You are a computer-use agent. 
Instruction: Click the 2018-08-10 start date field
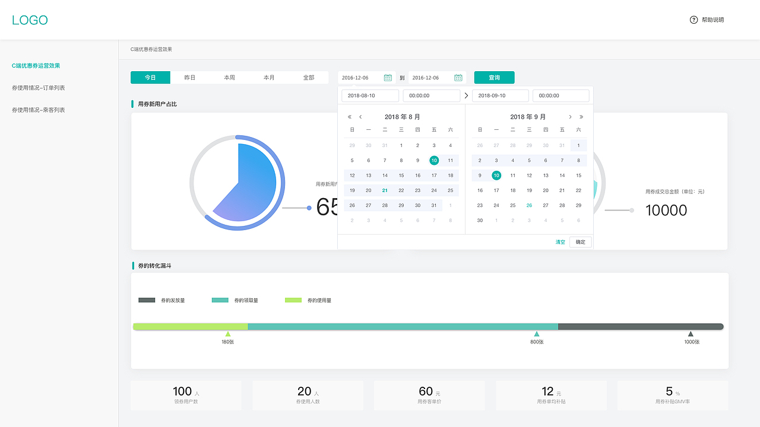pos(370,95)
